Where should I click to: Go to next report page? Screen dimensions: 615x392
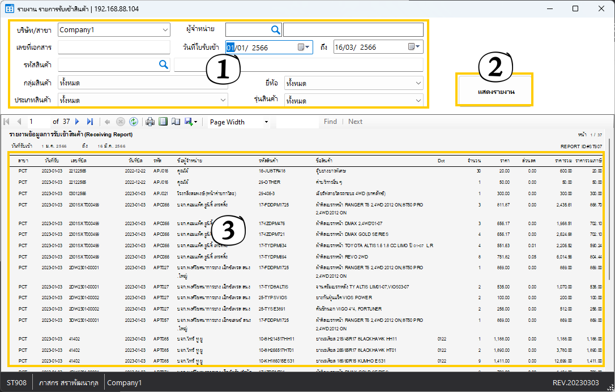(78, 122)
